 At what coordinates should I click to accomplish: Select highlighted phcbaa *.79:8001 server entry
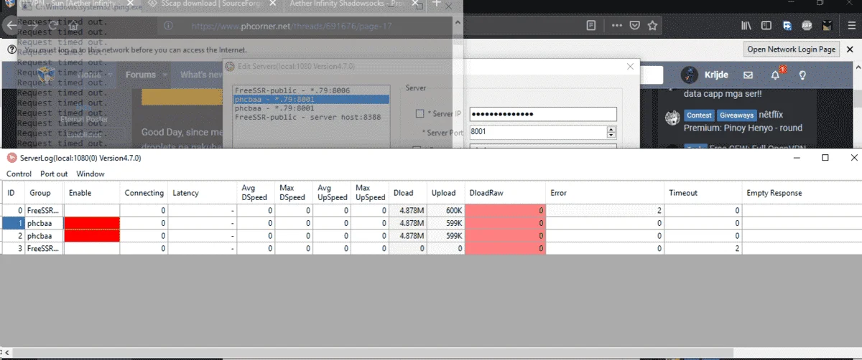(x=311, y=99)
